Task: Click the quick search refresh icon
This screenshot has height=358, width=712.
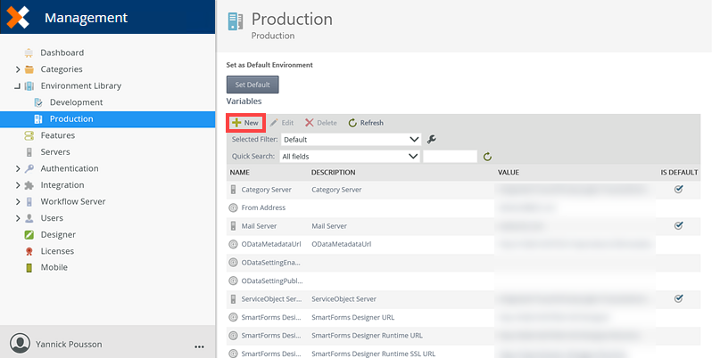Action: (x=487, y=157)
